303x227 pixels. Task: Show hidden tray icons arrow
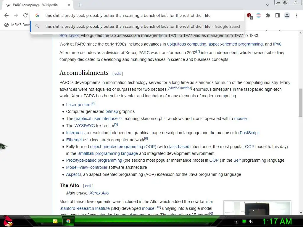236,221
